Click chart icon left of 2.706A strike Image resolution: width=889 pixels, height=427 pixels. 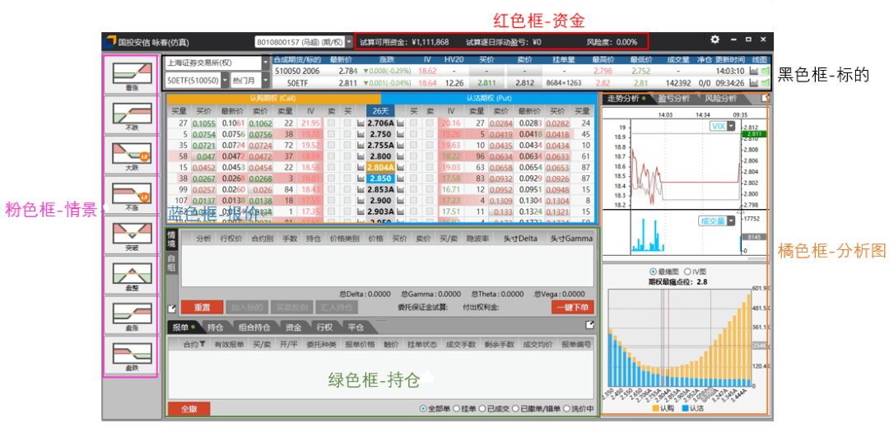click(361, 123)
